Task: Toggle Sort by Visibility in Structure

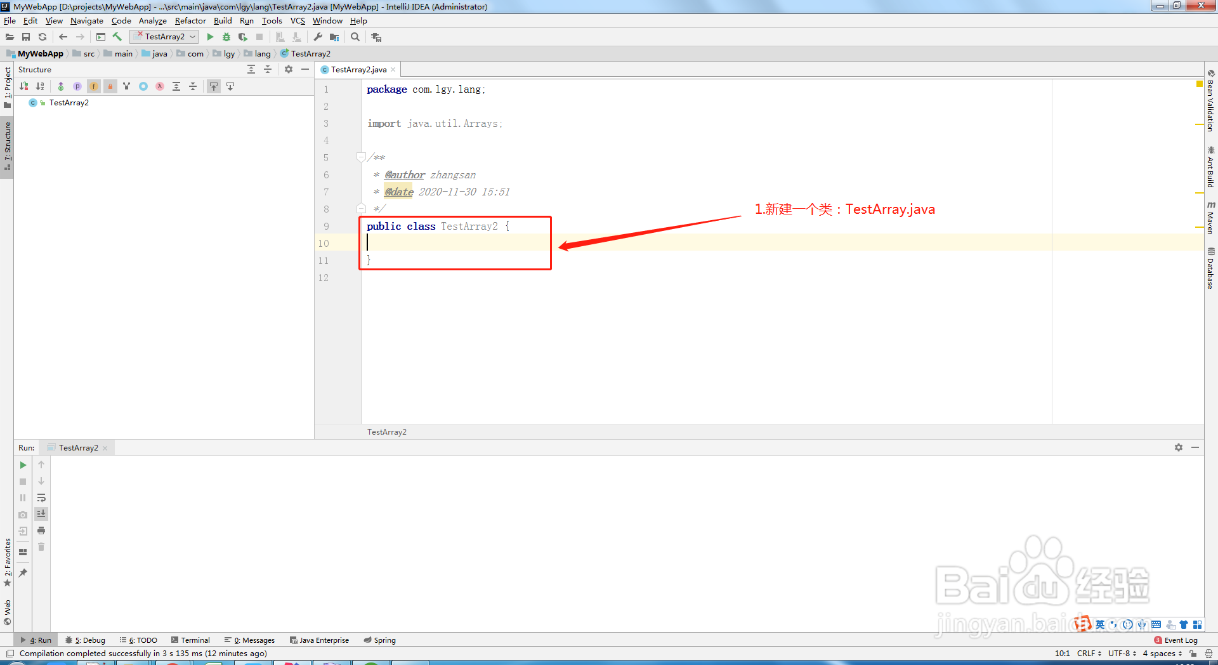Action: coord(24,86)
